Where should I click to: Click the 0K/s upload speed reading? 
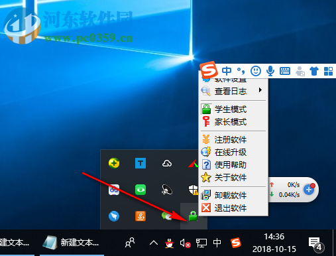pos(294,185)
